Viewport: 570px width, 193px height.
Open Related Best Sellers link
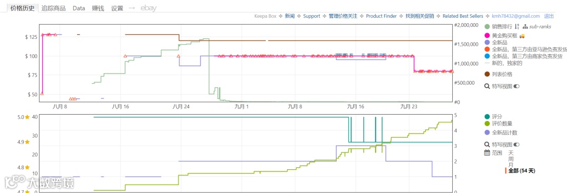click(463, 16)
